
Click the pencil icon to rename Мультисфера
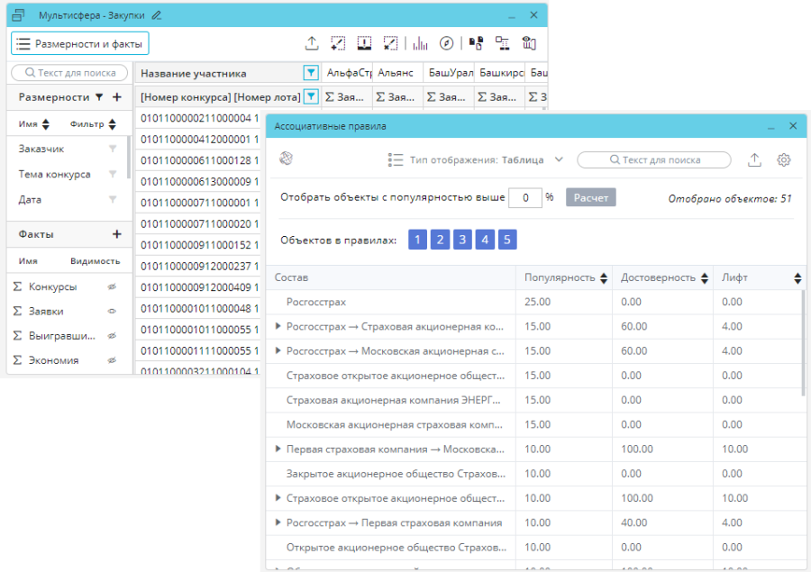click(x=157, y=15)
